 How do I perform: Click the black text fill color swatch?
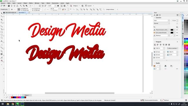pyautogui.click(x=172, y=30)
